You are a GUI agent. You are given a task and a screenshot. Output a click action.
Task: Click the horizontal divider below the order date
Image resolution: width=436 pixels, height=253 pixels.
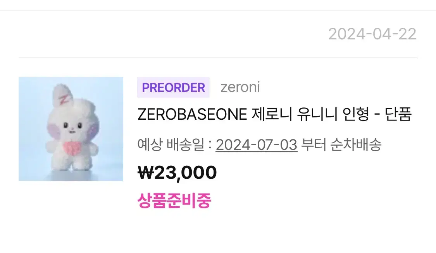[x=218, y=58]
